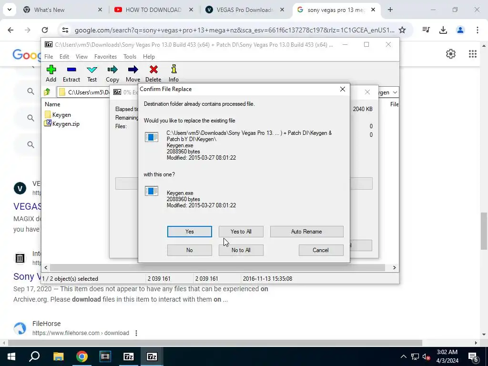Image resolution: width=488 pixels, height=366 pixels.
Task: Click No in the replace dialog
Action: coord(190,250)
